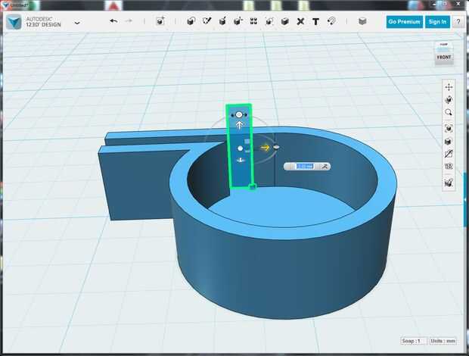This screenshot has height=356, width=469.
Task: Click the Fit to view icon
Action: coord(449,128)
